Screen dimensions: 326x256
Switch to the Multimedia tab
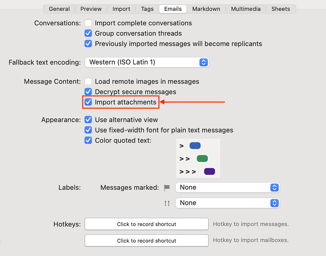pyautogui.click(x=246, y=9)
